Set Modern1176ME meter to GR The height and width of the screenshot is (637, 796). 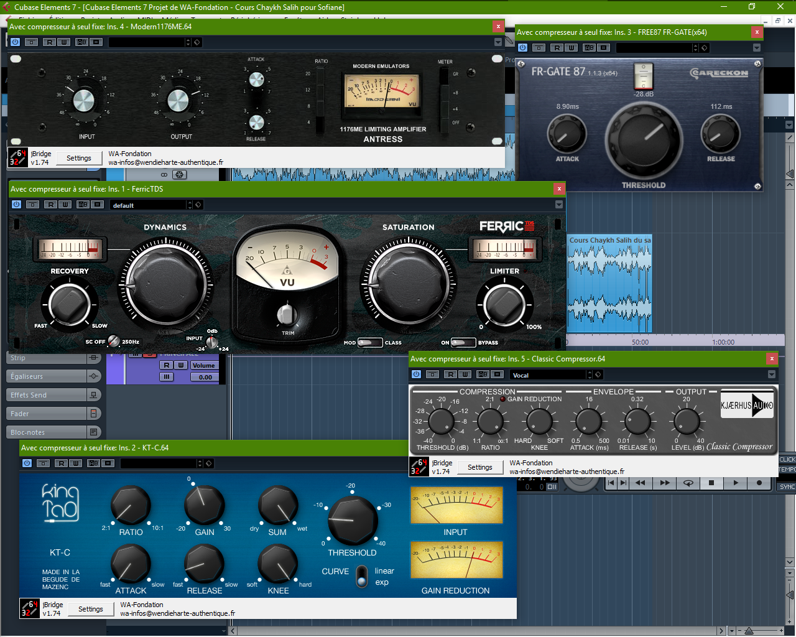pyautogui.click(x=443, y=73)
